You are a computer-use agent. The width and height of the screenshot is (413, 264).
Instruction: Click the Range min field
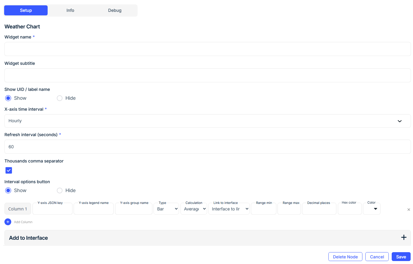264,209
